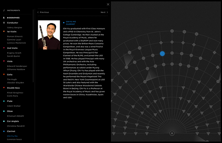Viewport: 222px width, 143px height.
Task: Open Alasdair Blayden's biography
Action: [x=16, y=83]
